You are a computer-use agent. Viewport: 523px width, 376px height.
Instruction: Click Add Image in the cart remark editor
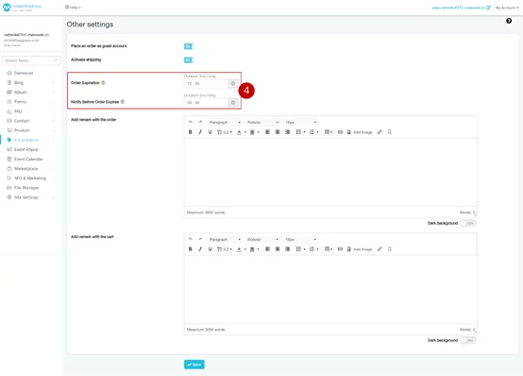click(360, 248)
